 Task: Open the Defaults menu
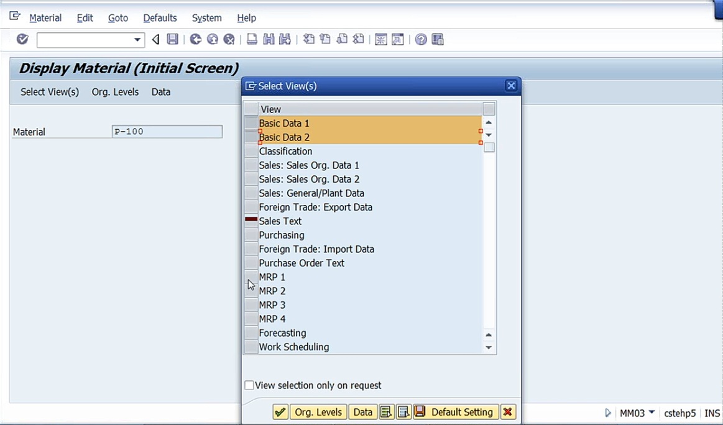pos(160,18)
